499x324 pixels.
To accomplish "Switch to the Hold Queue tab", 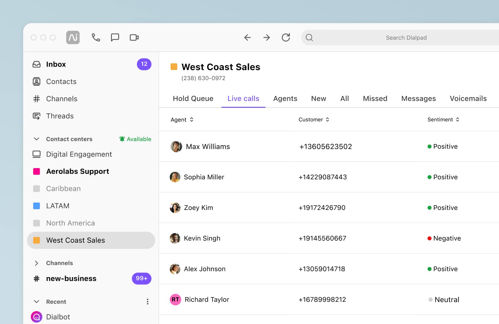I will (193, 99).
